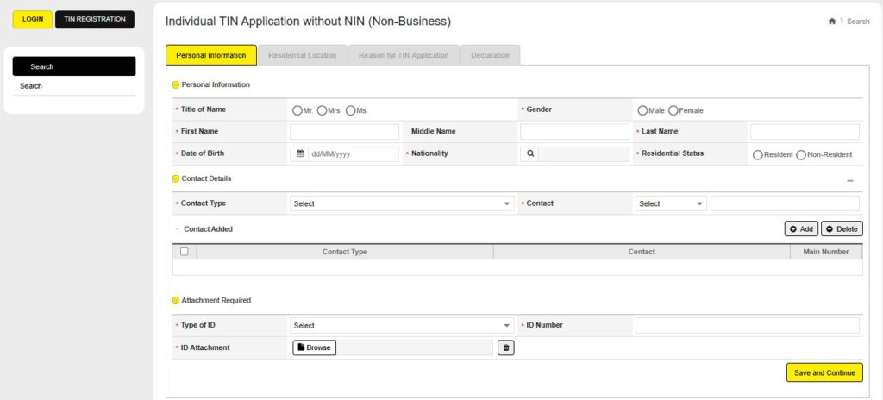883x400 pixels.
Task: Choose Male gender radio button
Action: [x=642, y=111]
